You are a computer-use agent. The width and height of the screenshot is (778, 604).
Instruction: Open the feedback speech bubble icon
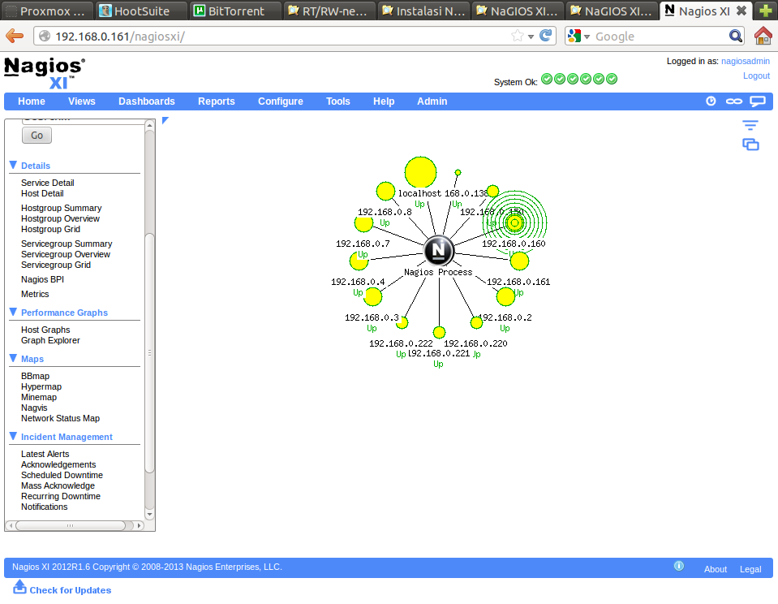(757, 101)
